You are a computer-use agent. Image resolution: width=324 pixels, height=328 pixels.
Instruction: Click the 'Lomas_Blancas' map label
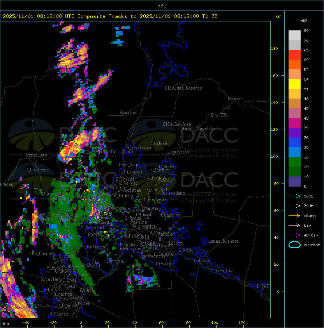tap(224, 241)
